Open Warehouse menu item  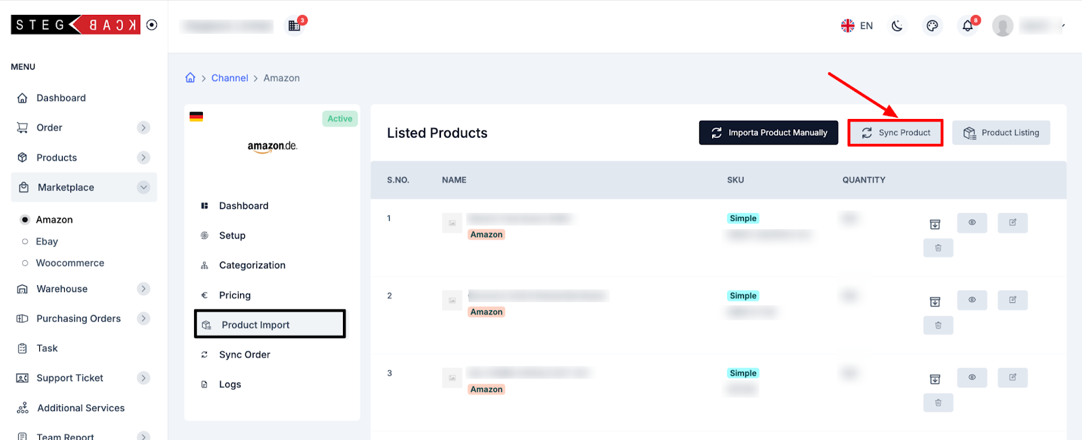tap(62, 289)
